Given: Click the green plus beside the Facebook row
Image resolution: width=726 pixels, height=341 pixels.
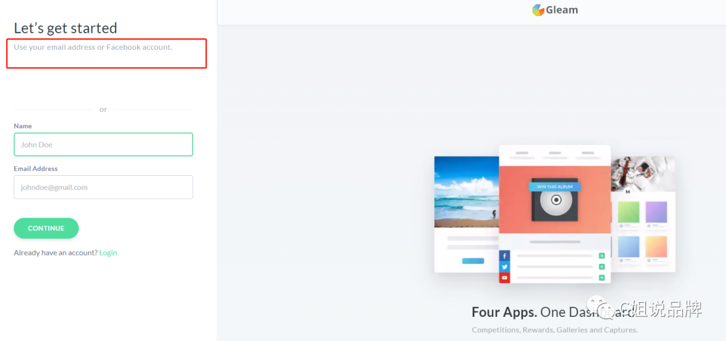Looking at the screenshot, I should click(602, 256).
